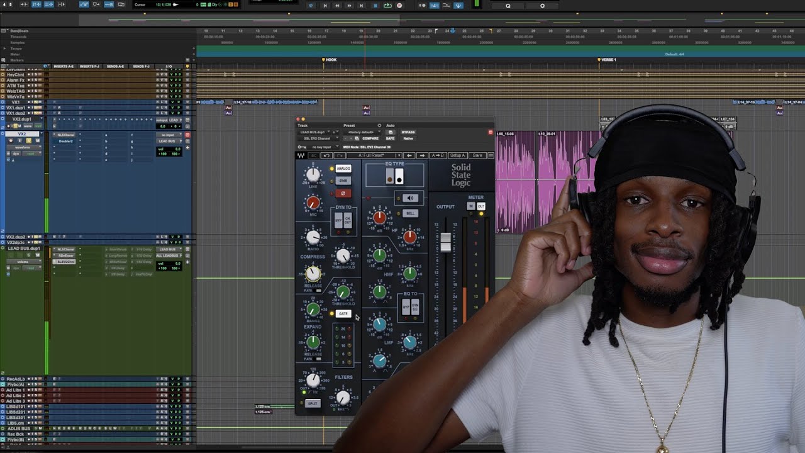This screenshot has height=453, width=805.
Task: Click the Bars|Beats ruler label
Action: [x=19, y=31]
